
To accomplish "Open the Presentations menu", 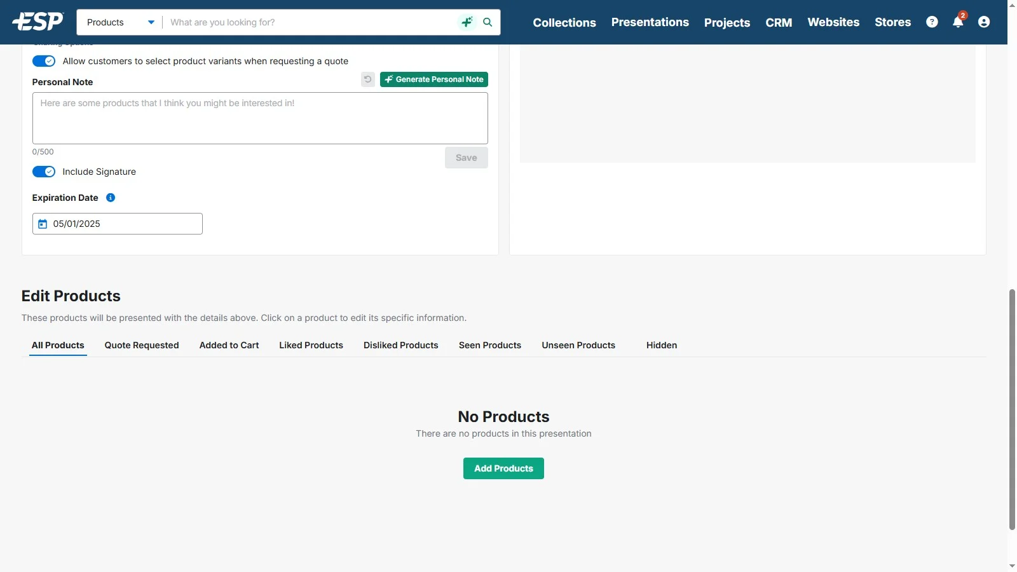I will point(650,22).
